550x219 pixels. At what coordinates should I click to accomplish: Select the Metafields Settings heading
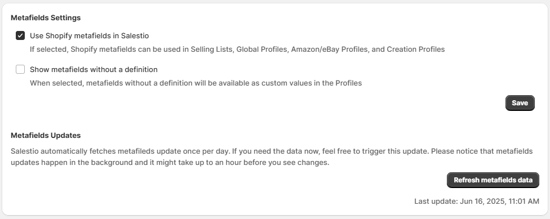click(46, 17)
